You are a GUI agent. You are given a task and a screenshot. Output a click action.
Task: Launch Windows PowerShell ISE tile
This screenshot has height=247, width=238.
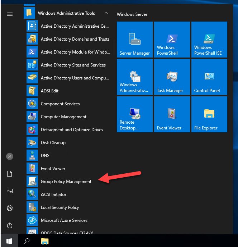209,40
